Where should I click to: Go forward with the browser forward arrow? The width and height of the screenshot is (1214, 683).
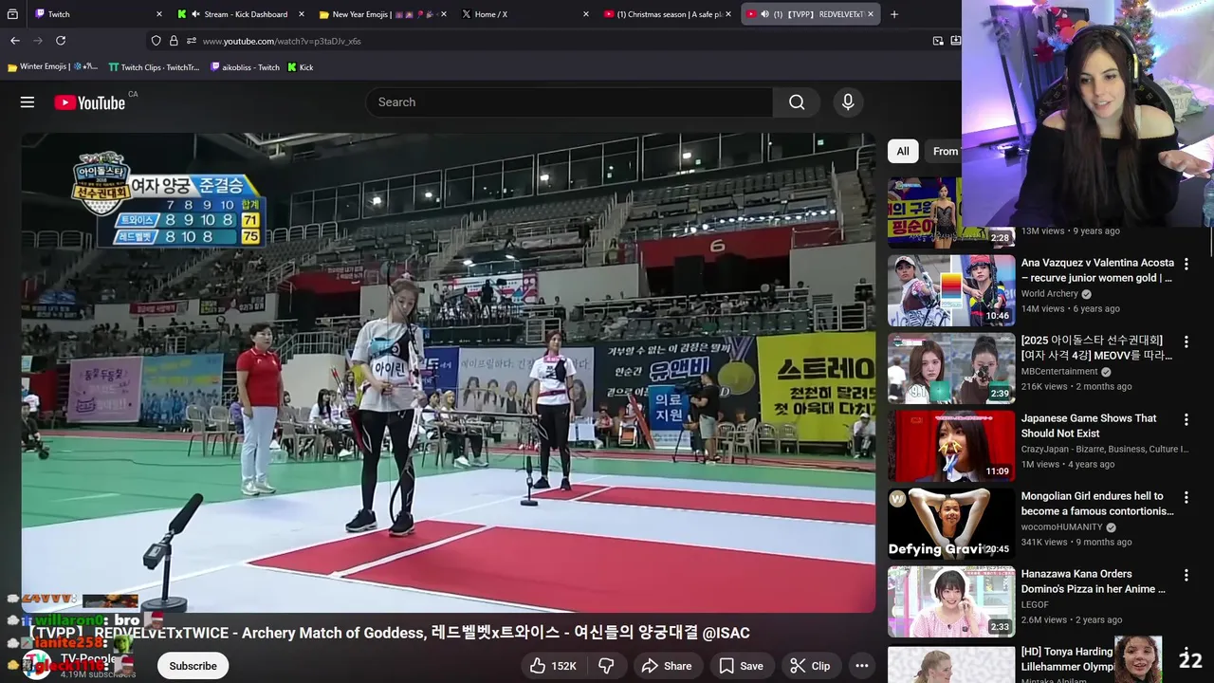click(x=38, y=41)
